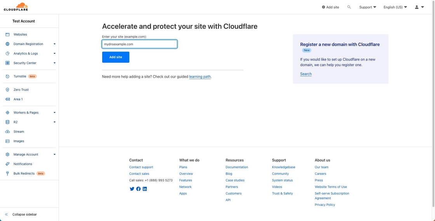Open search via magnifier icon

coord(349,7)
